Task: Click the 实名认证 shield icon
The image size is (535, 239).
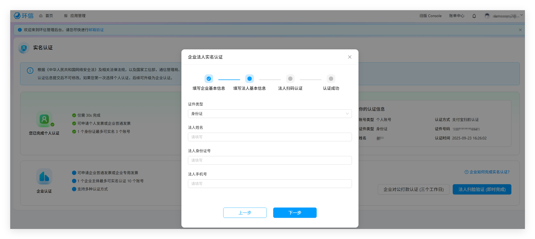Action: tap(24, 48)
